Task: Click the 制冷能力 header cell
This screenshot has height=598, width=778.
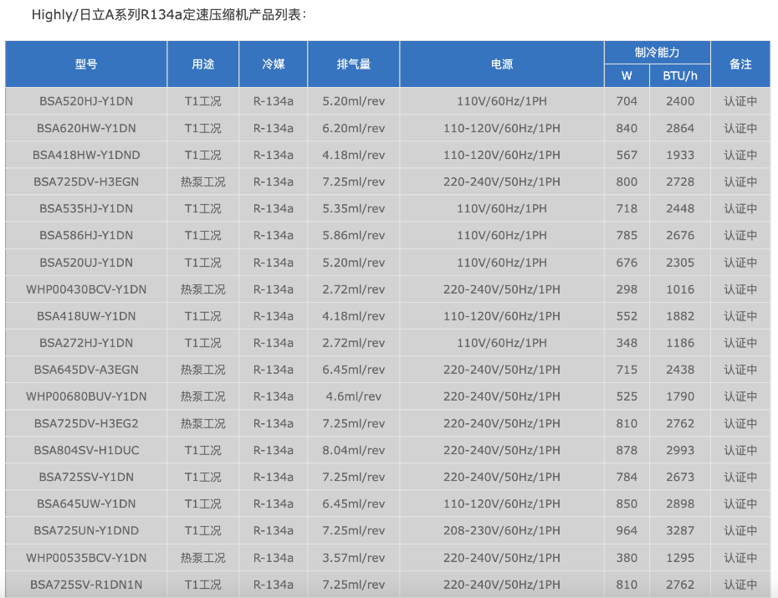Action: point(657,53)
